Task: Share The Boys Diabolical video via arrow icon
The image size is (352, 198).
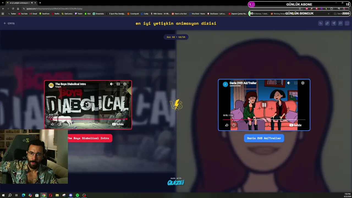Action: tap(52, 124)
